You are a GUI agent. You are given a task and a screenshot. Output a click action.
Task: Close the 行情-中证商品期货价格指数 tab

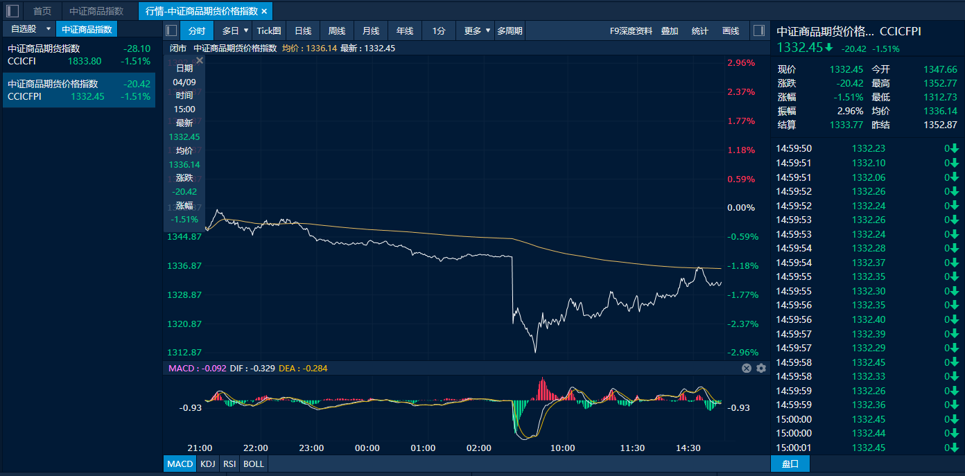tap(264, 11)
